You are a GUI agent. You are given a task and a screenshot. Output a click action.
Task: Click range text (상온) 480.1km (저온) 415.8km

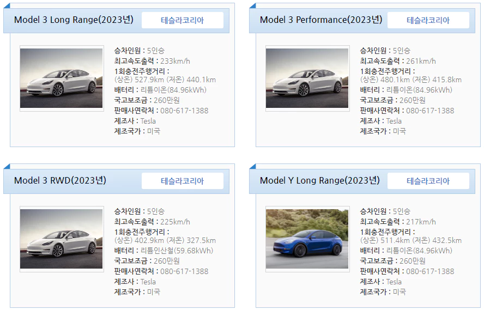tap(411, 80)
